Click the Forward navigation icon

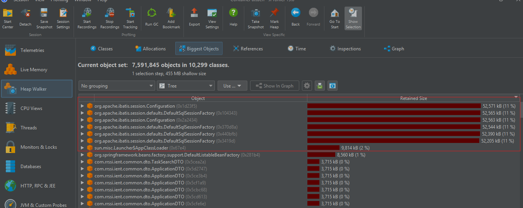tap(313, 18)
